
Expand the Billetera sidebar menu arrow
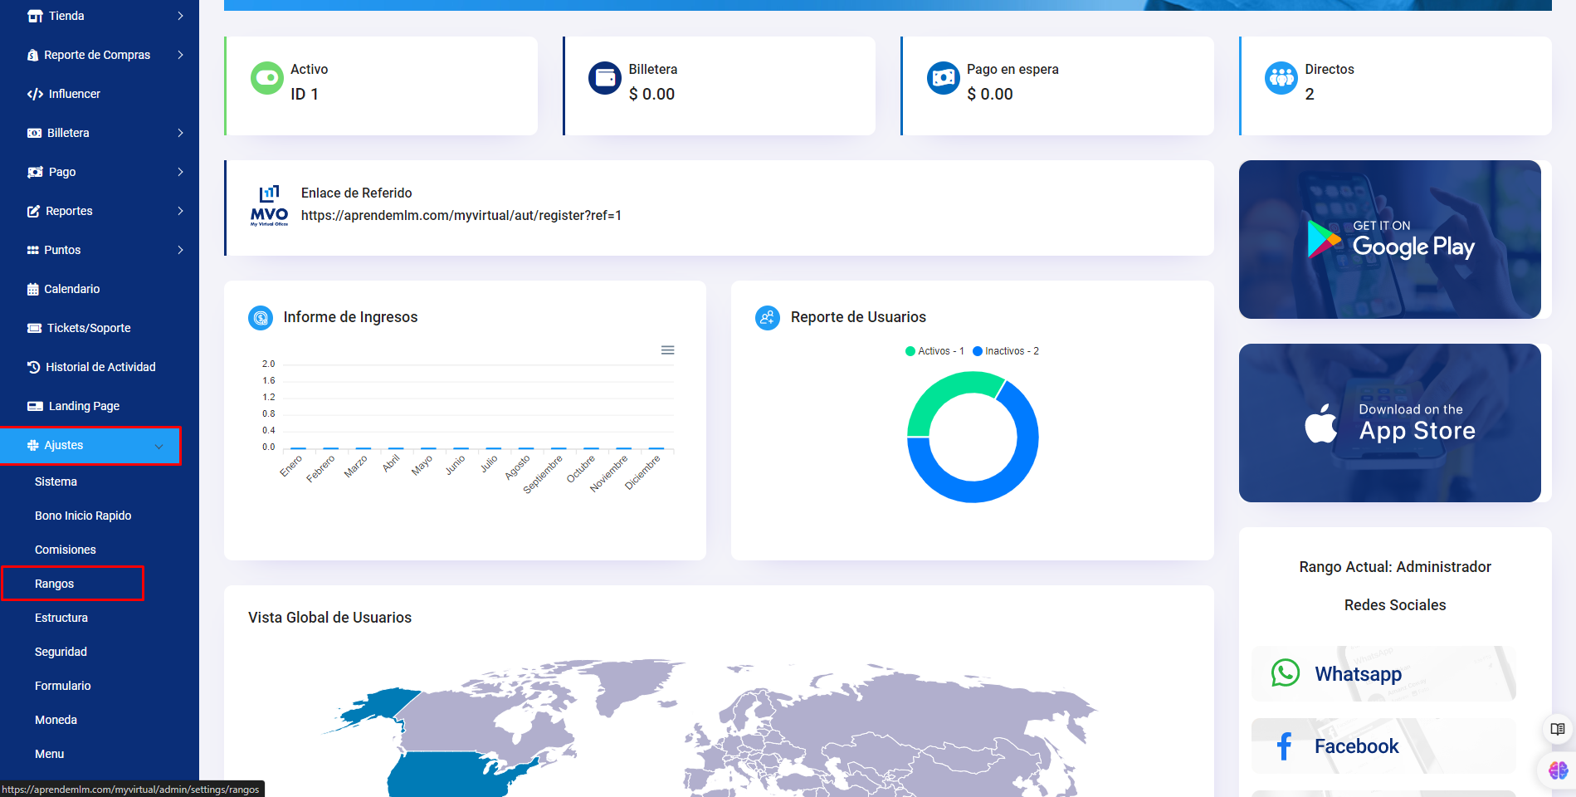coord(180,133)
